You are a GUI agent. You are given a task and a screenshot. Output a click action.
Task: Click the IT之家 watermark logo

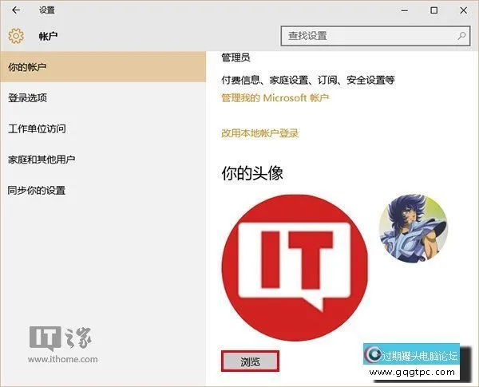[64, 342]
